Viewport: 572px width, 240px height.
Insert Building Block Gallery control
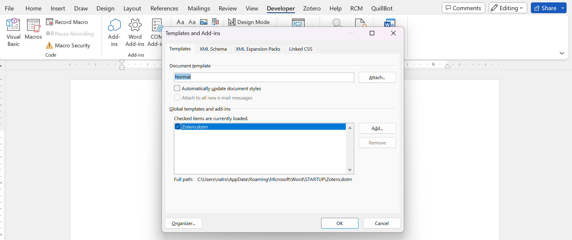pos(215,22)
